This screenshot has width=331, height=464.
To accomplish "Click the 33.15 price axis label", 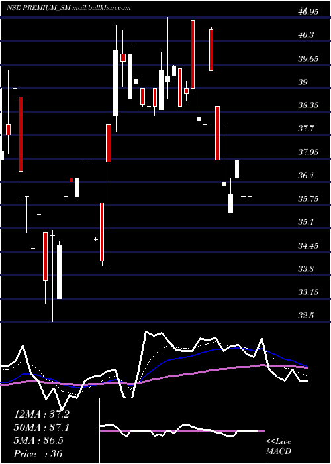I will click(308, 292).
